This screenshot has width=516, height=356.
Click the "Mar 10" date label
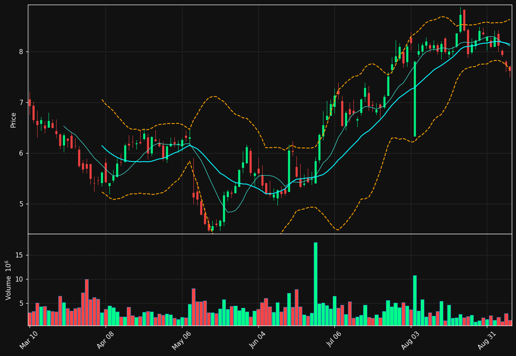29,340
